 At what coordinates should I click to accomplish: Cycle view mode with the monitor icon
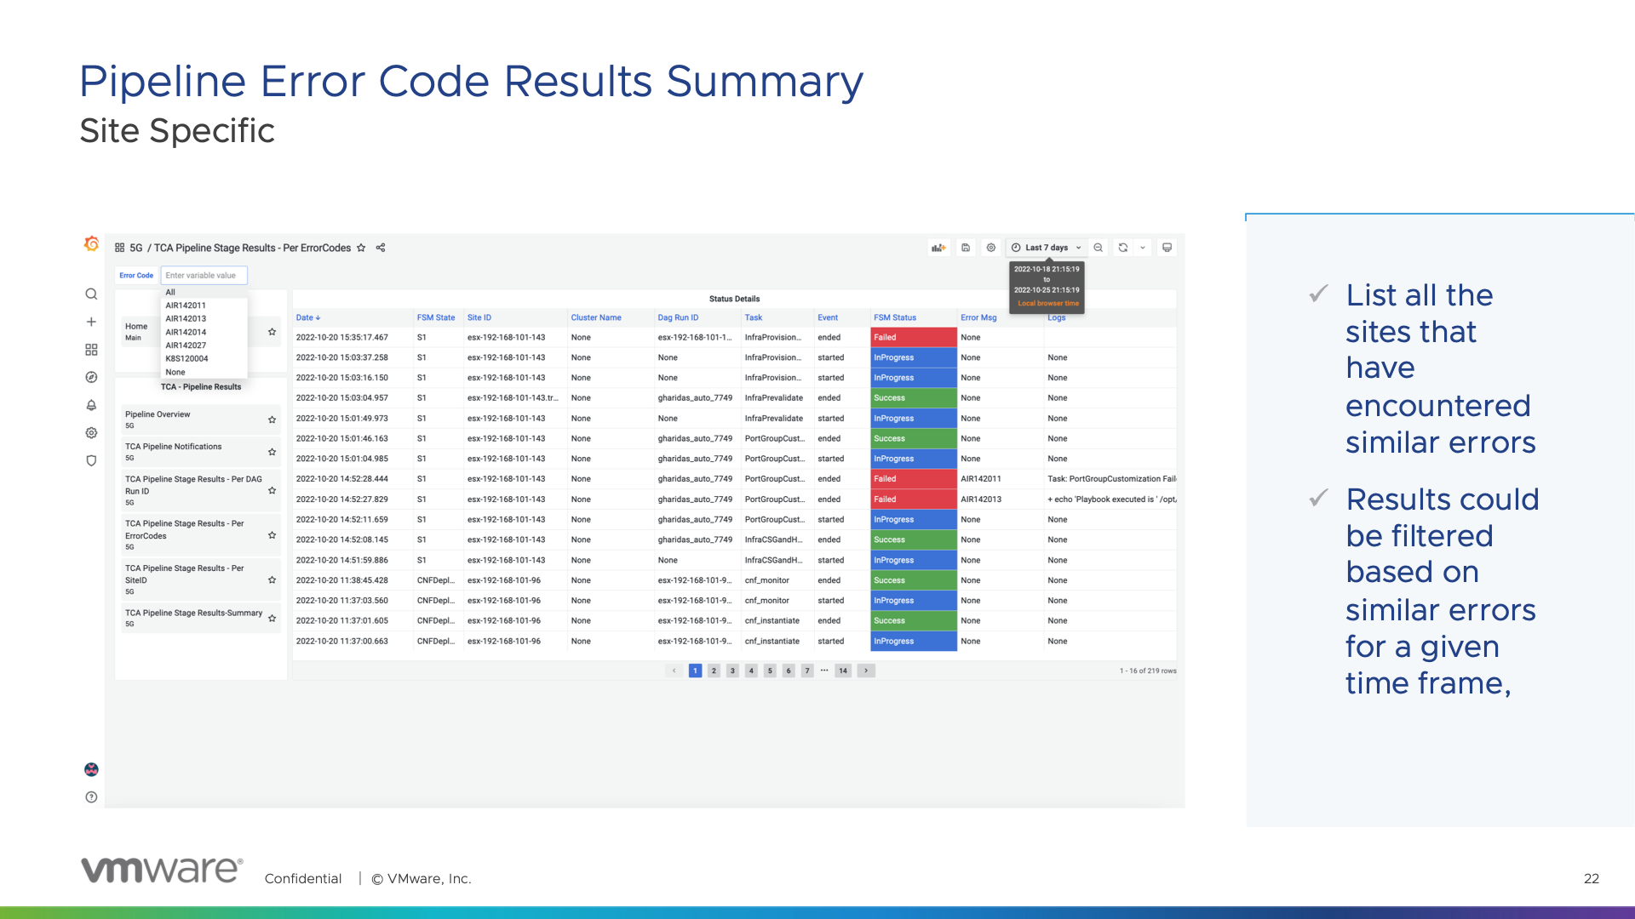pyautogui.click(x=1167, y=248)
